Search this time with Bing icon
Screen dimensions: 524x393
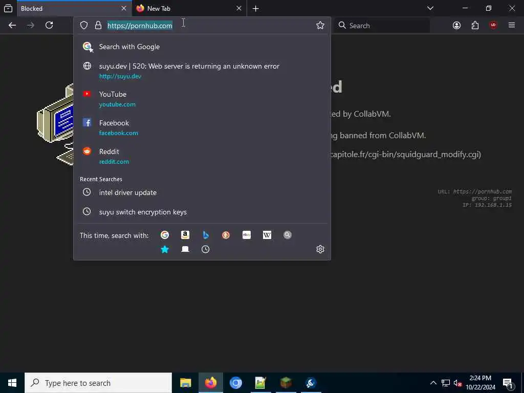(206, 235)
